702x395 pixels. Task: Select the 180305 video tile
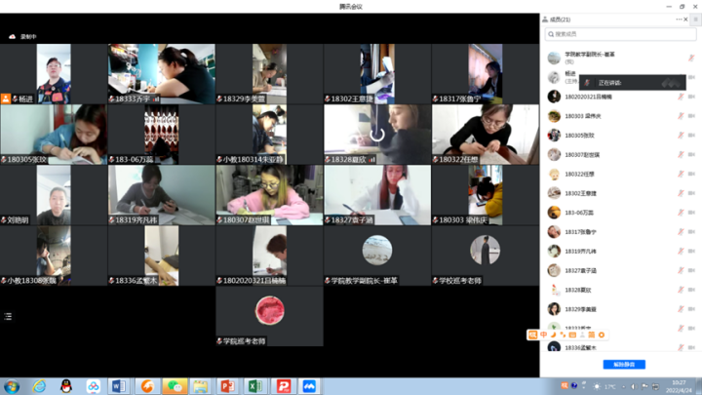coord(54,135)
